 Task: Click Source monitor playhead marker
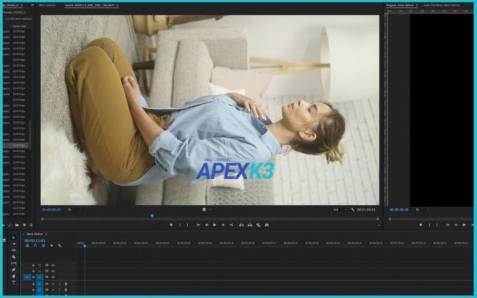[x=152, y=215]
